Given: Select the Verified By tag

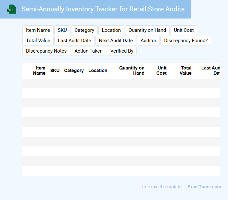Looking at the screenshot, I should click(x=122, y=51).
